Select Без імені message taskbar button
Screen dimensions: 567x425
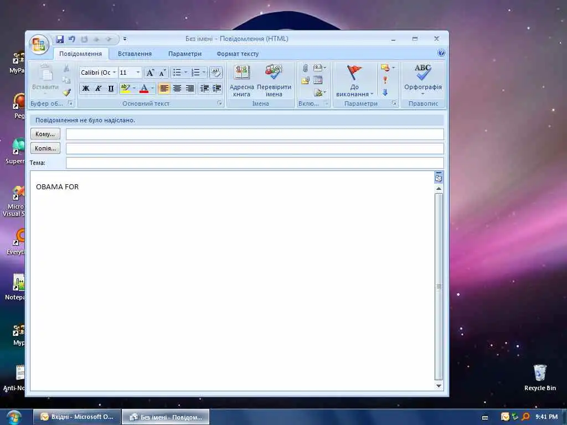166,417
